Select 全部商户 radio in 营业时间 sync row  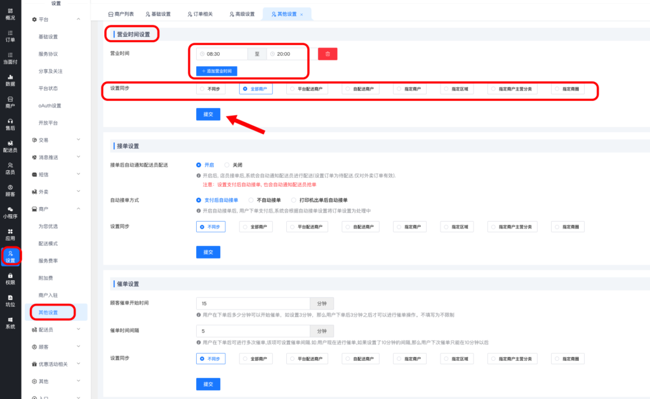(x=256, y=90)
